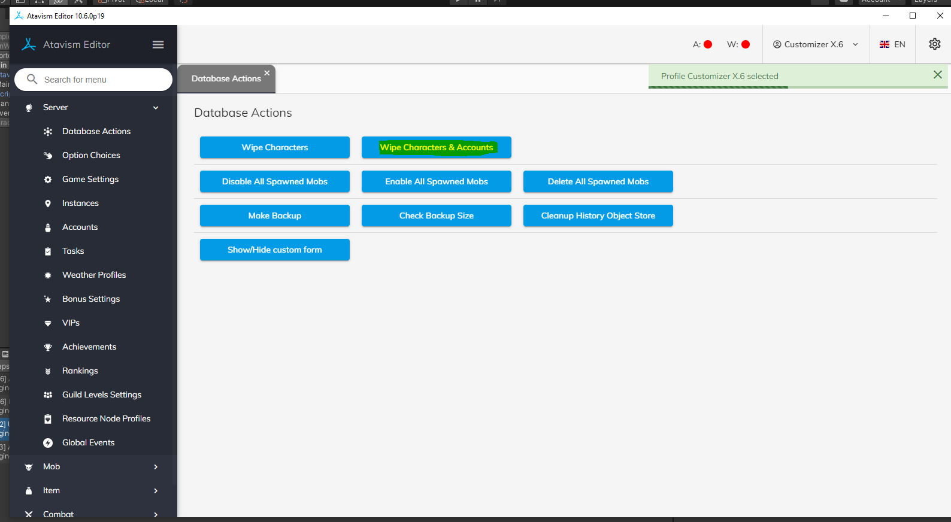Click in the Search for menu field
Image resolution: width=951 pixels, height=522 pixels.
coord(102,80)
